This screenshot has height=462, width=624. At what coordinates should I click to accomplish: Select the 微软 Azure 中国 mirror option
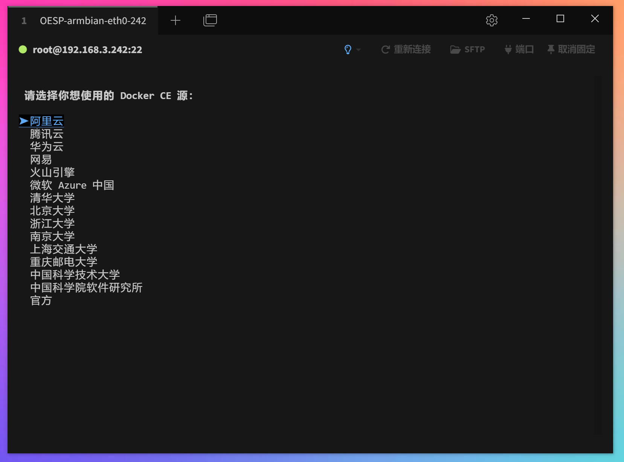tap(72, 185)
